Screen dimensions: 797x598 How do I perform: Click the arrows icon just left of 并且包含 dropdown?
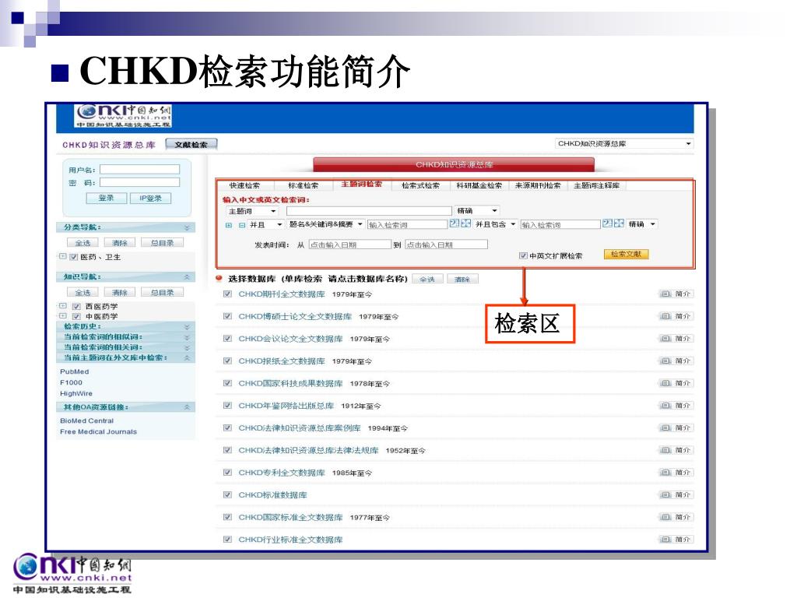[x=465, y=223]
